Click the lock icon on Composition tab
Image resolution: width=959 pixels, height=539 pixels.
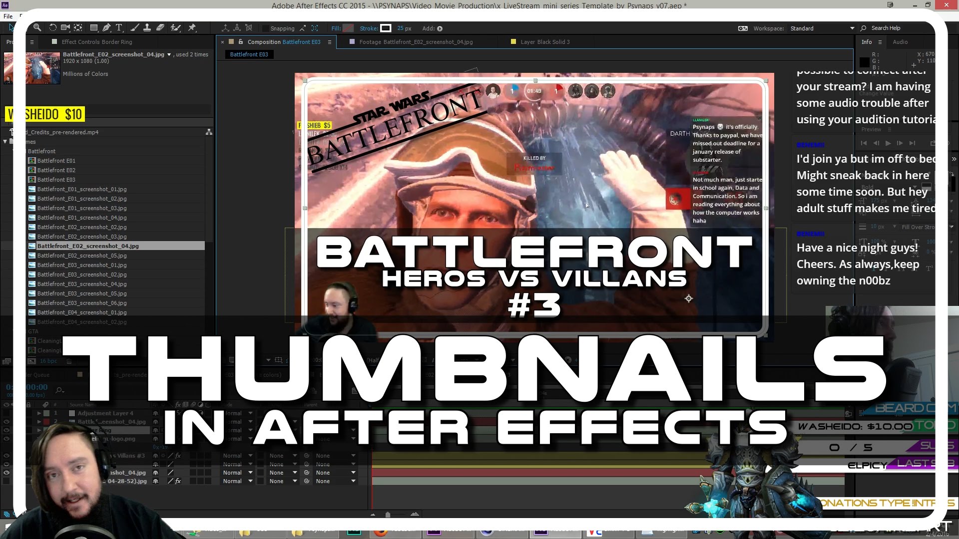241,42
